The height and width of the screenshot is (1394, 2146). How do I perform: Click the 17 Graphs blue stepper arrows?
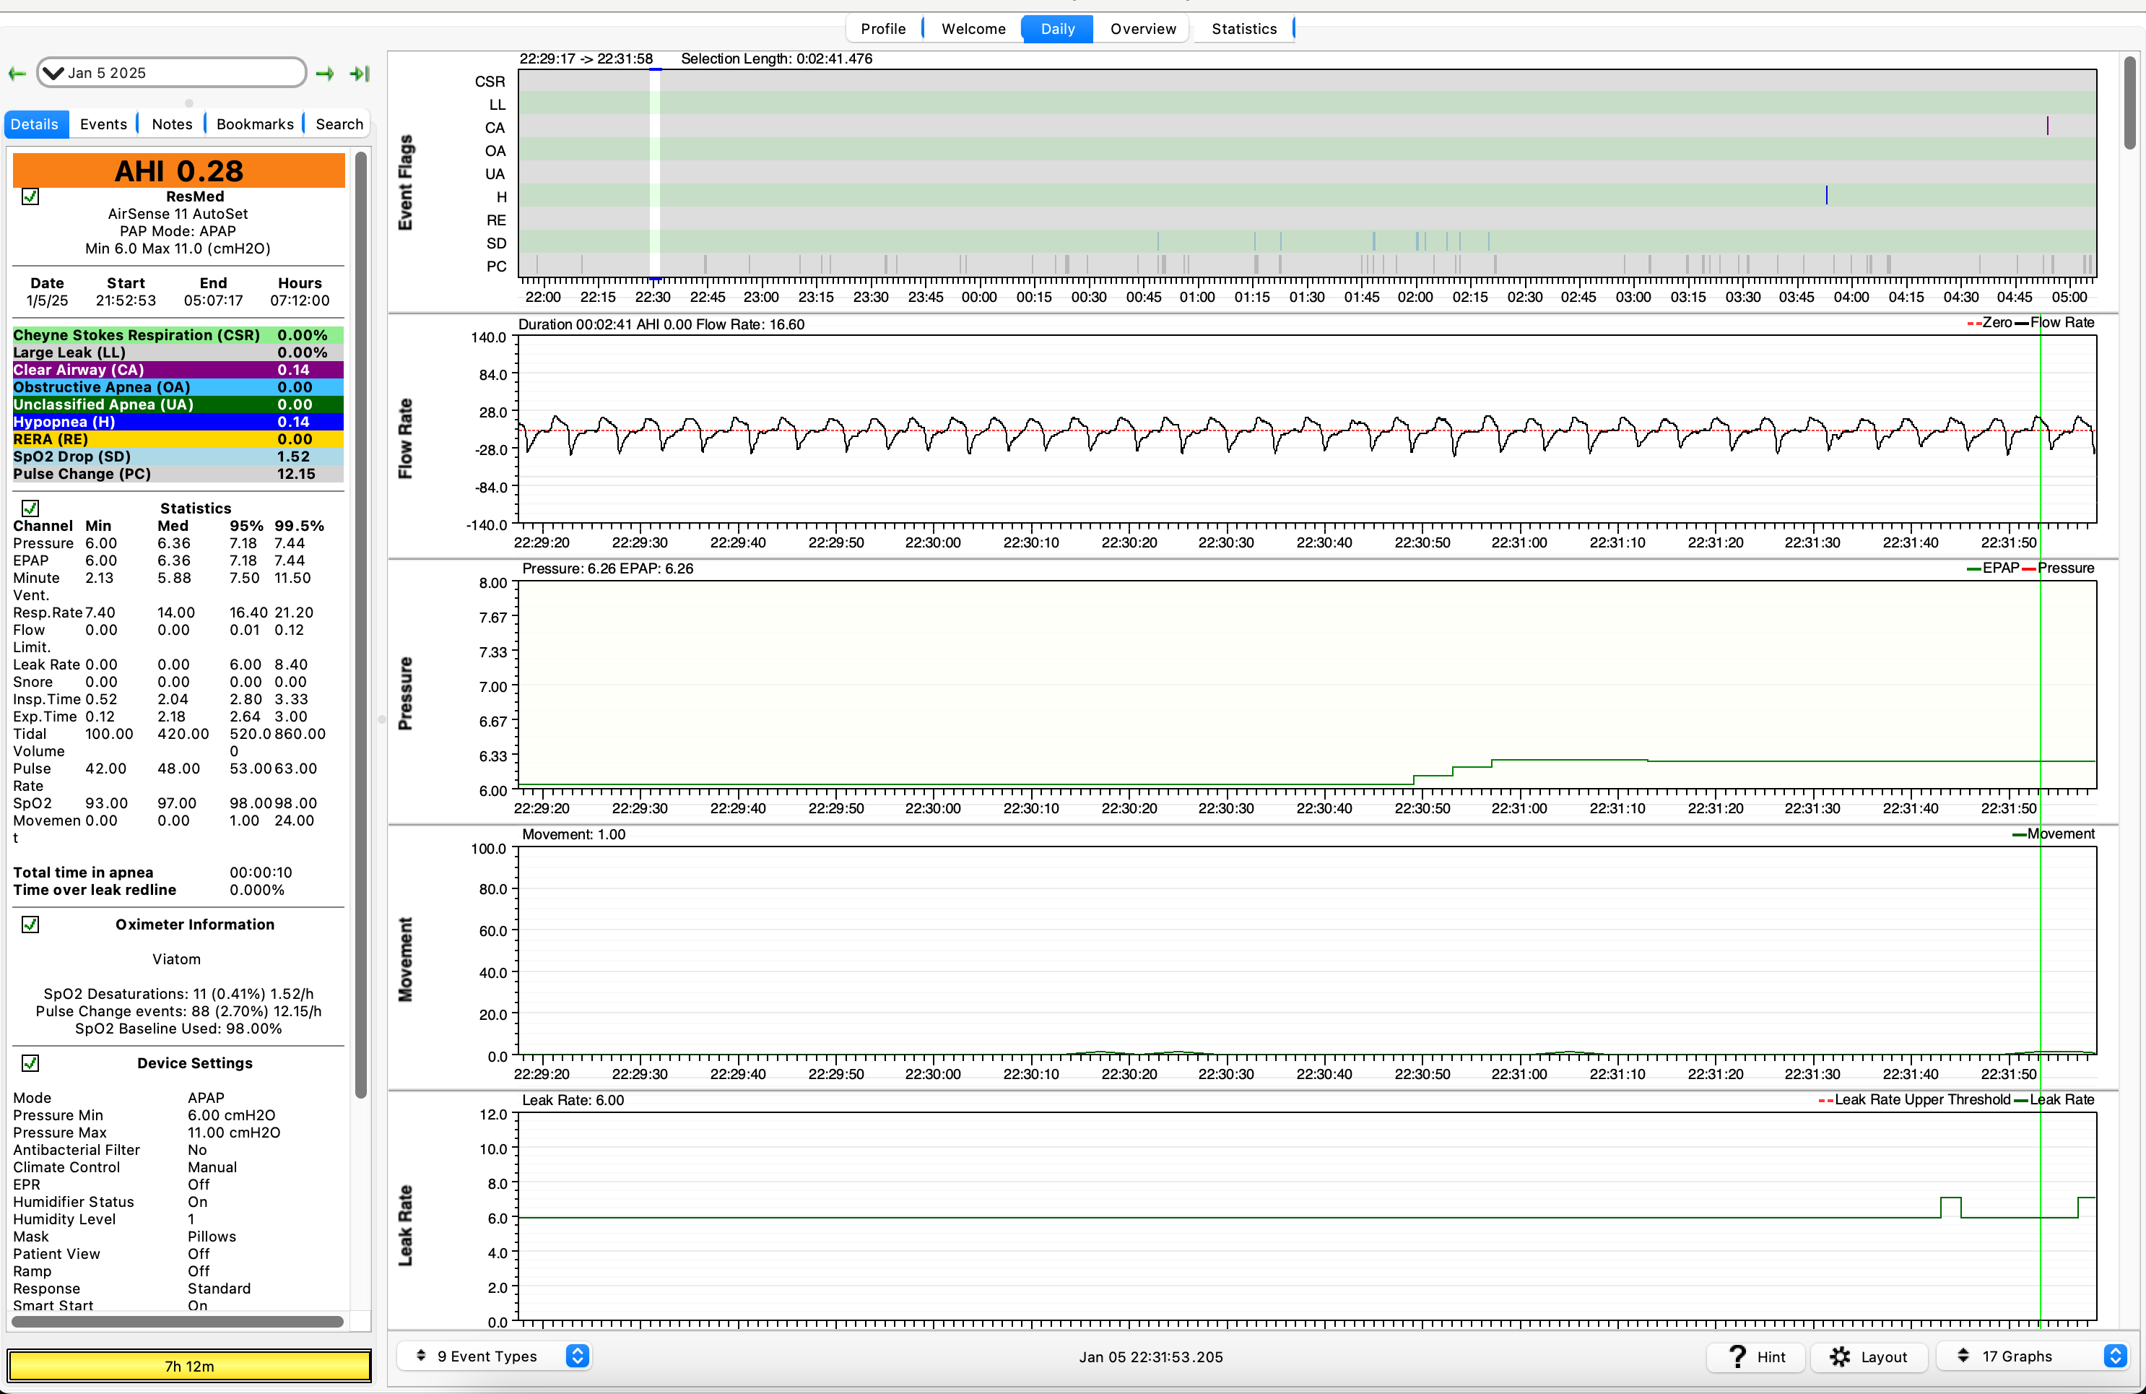[2116, 1356]
